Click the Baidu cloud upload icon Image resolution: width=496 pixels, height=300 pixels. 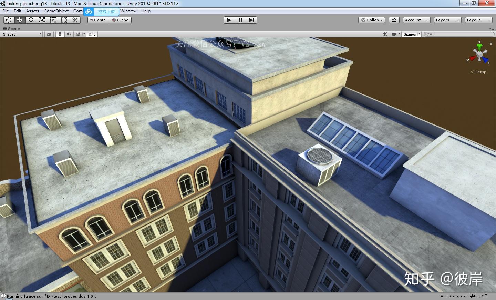(x=89, y=11)
